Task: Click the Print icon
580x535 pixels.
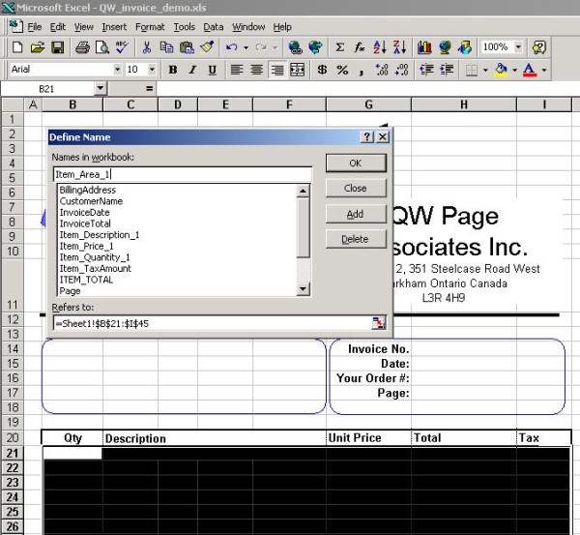Action: pyautogui.click(x=82, y=46)
